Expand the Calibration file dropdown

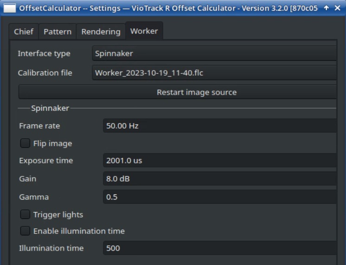click(214, 72)
